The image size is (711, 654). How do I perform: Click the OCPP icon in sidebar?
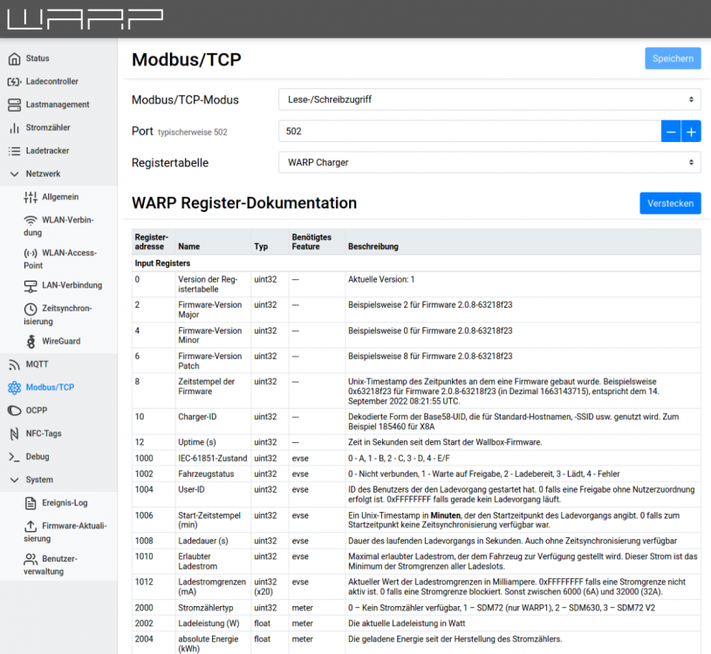[x=14, y=411]
